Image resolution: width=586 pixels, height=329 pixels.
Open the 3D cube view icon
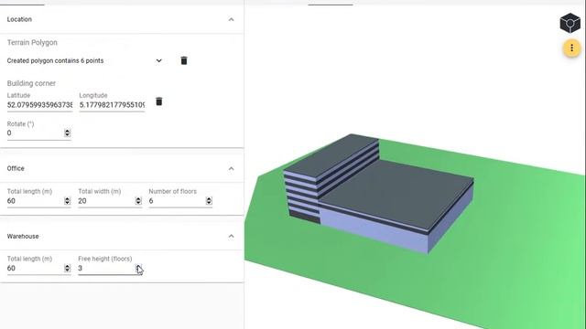coord(570,23)
